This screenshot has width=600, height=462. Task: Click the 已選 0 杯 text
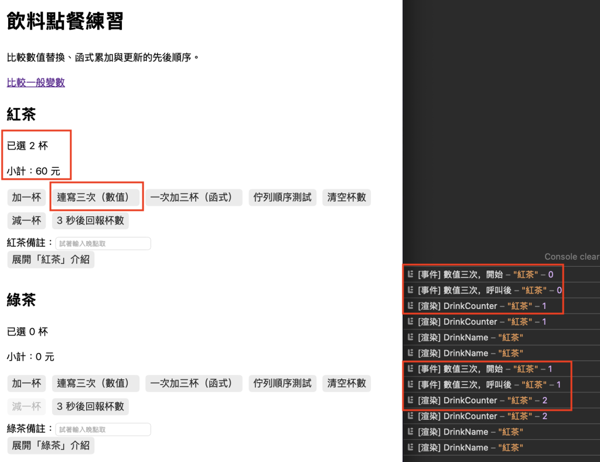28,331
